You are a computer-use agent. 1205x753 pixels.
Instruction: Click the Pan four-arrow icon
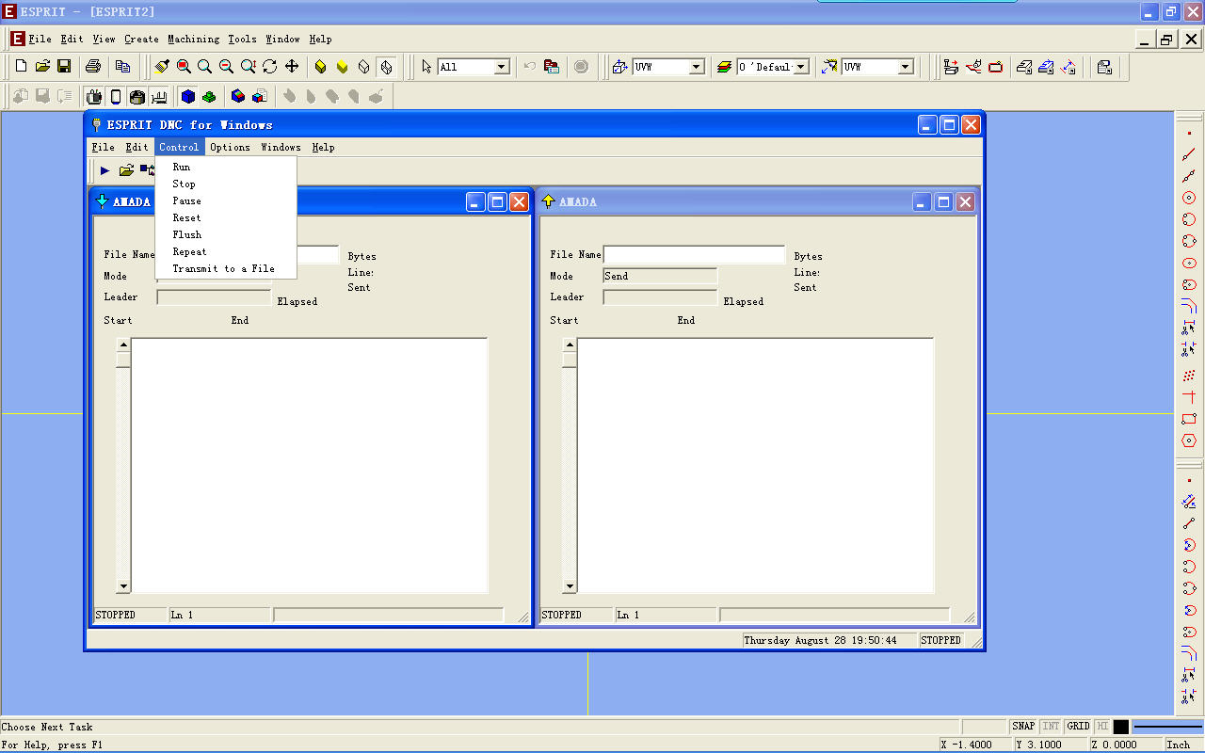coord(292,66)
